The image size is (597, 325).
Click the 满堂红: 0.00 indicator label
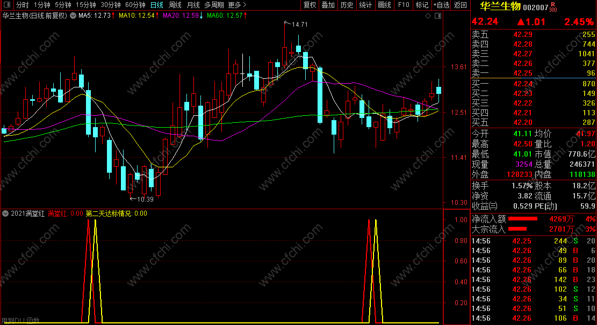click(65, 213)
